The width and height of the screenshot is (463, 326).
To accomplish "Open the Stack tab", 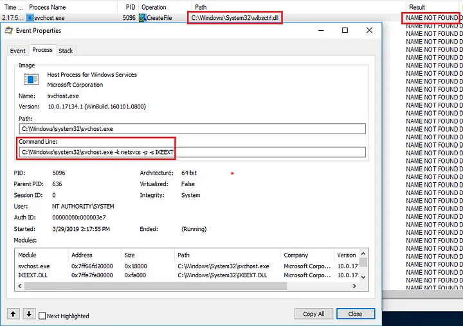I will 66,51.
